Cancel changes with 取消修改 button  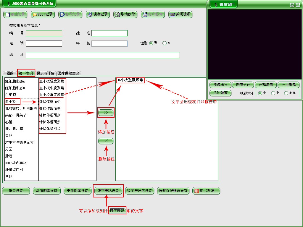pos(125,14)
